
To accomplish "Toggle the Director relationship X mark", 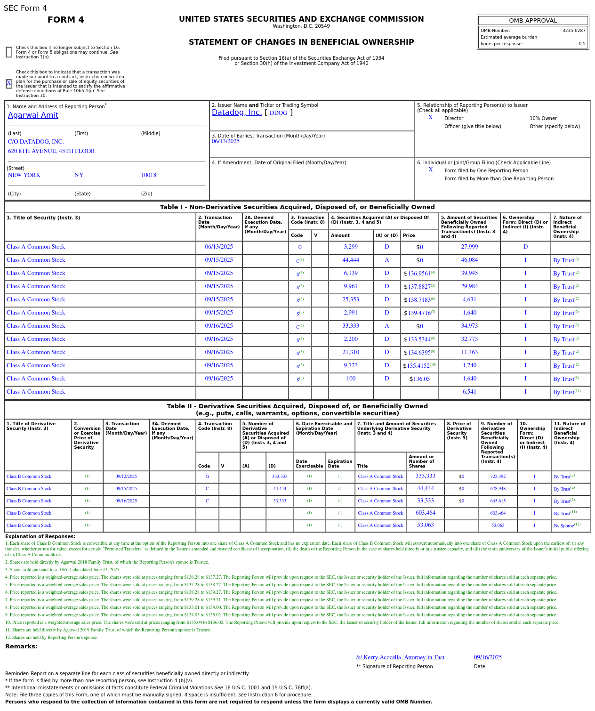I will tap(430, 118).
